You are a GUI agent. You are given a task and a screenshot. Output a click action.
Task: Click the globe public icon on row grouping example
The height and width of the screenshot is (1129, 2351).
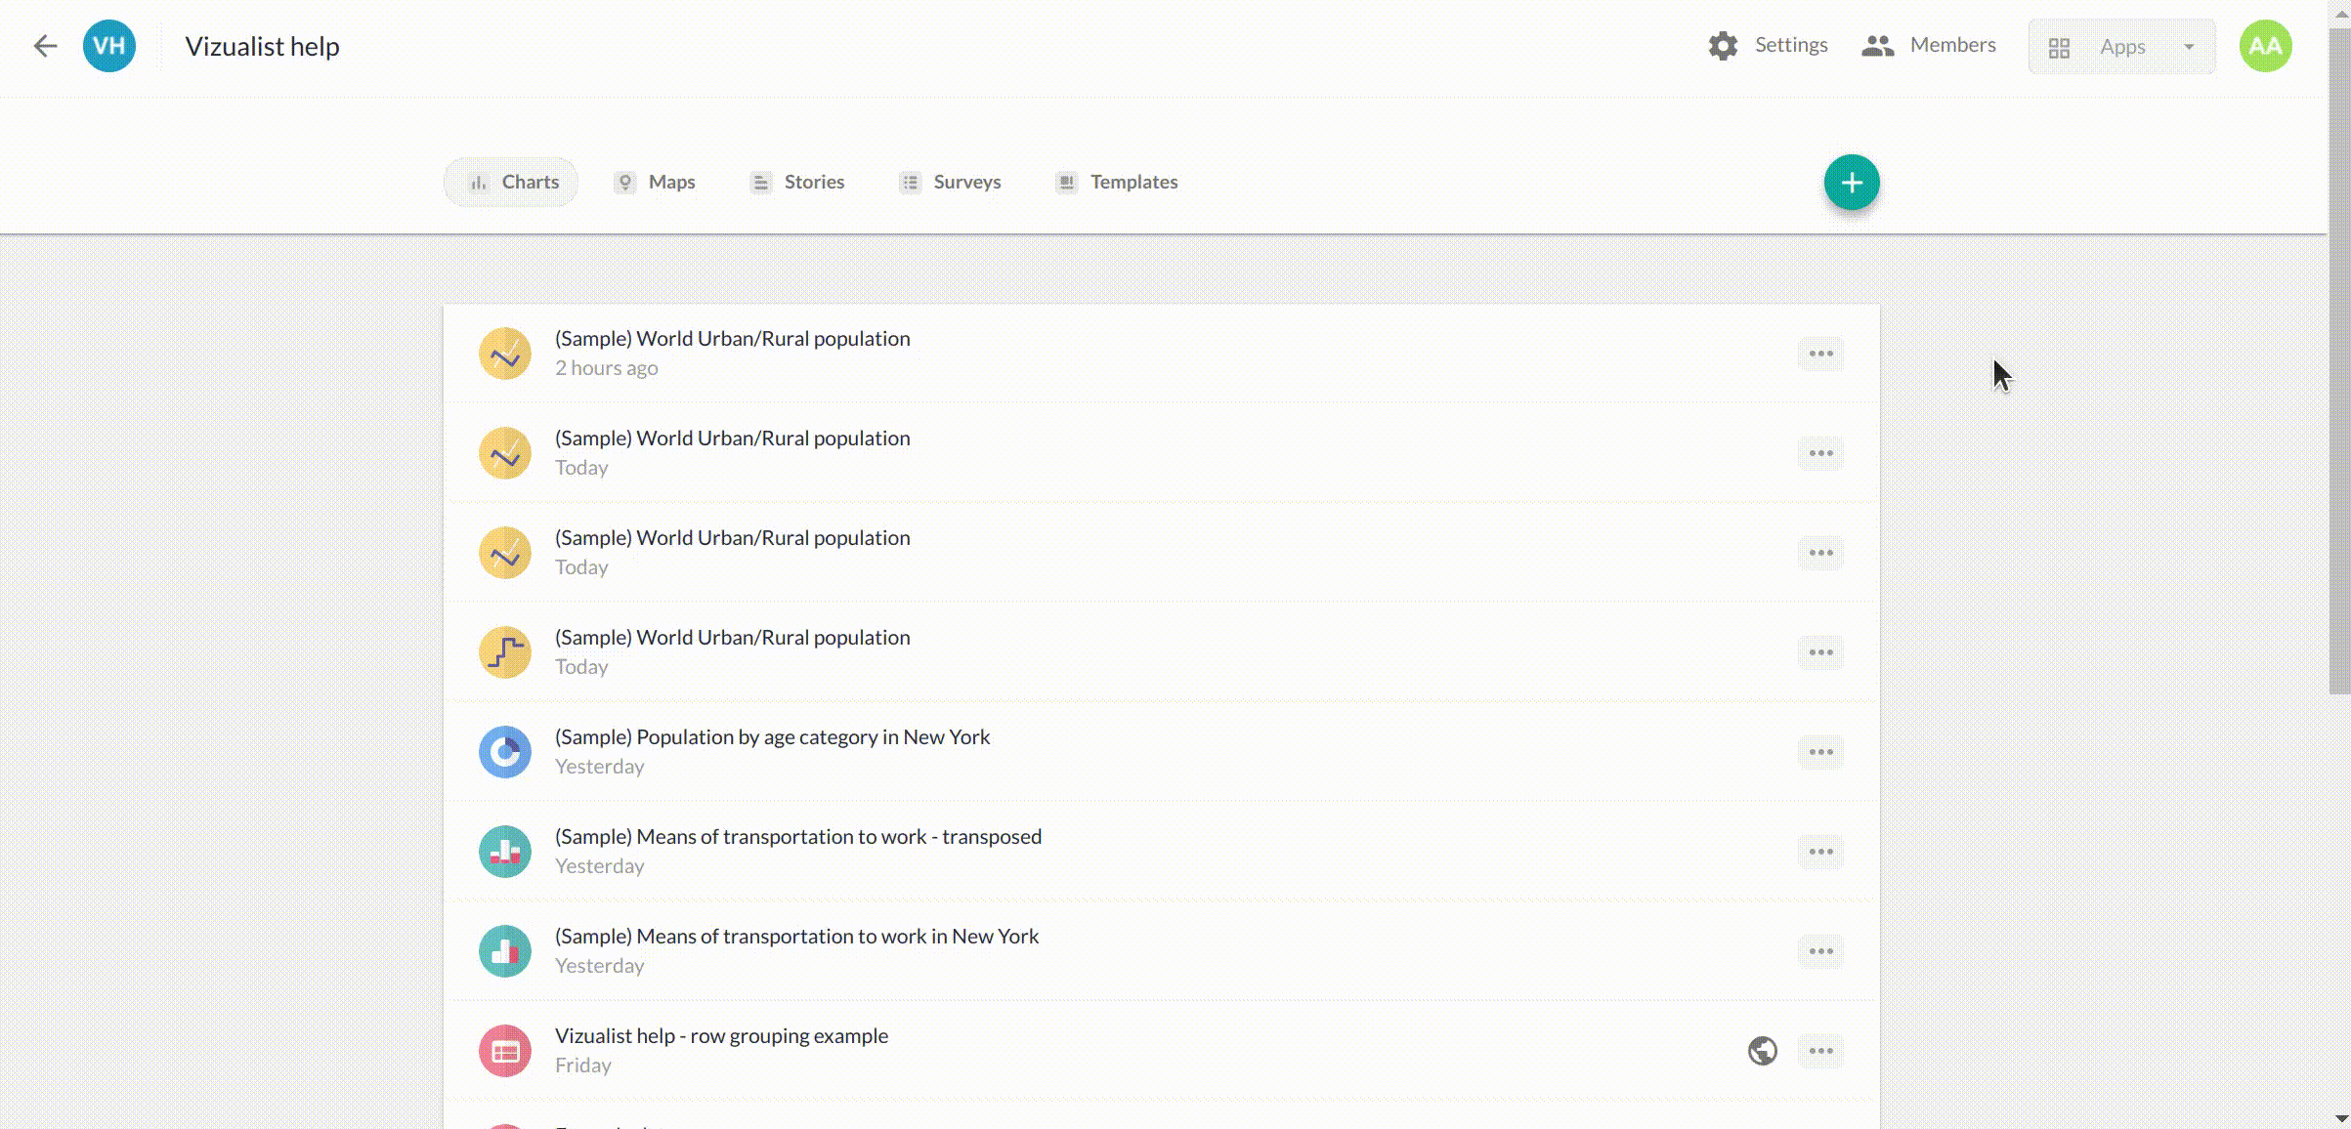1762,1051
